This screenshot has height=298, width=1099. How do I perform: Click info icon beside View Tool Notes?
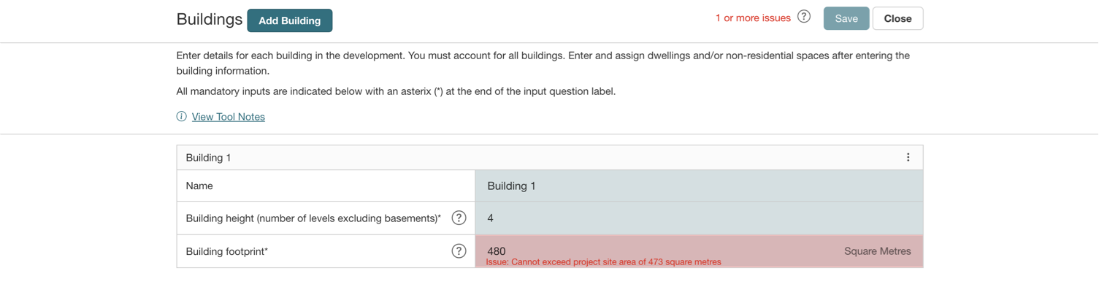tap(182, 117)
